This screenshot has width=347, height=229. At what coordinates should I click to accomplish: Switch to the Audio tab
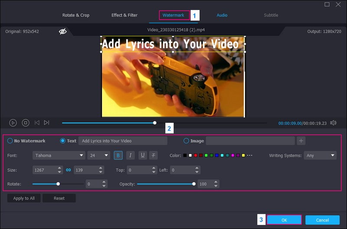[x=222, y=15]
